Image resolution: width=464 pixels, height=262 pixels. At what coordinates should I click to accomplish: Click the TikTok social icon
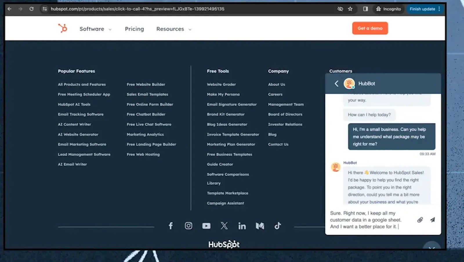pos(278,226)
